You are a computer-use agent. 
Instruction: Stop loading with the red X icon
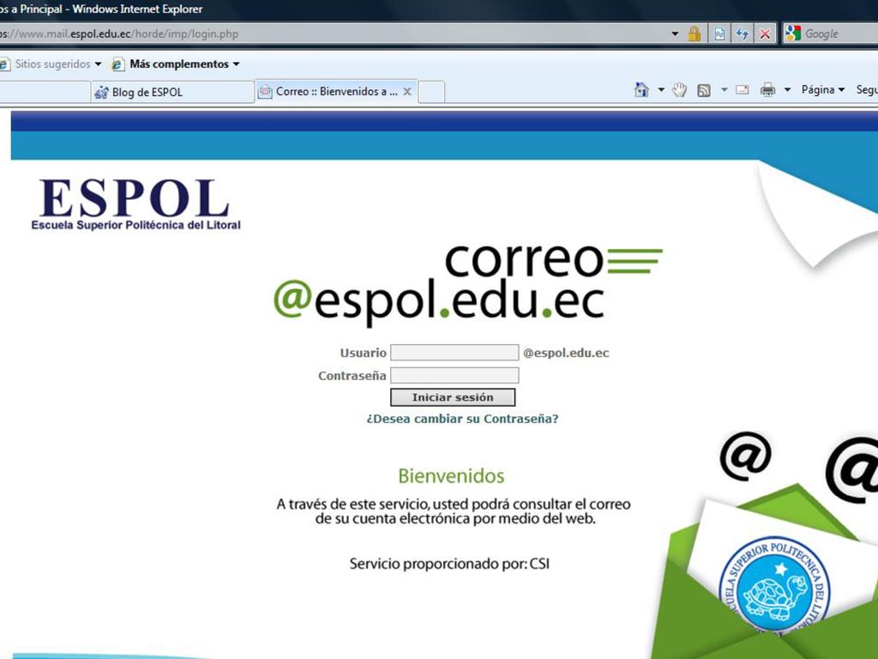(765, 33)
